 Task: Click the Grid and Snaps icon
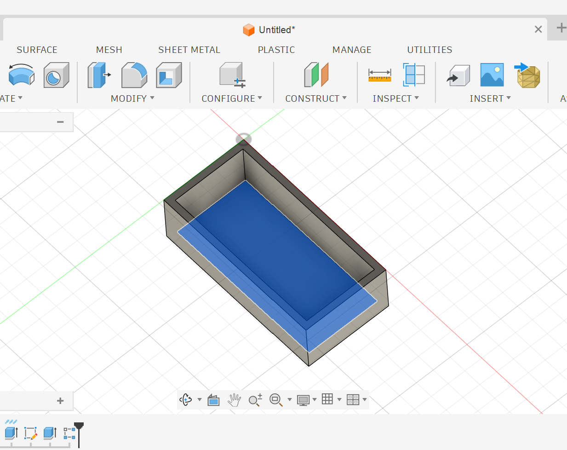(x=327, y=399)
